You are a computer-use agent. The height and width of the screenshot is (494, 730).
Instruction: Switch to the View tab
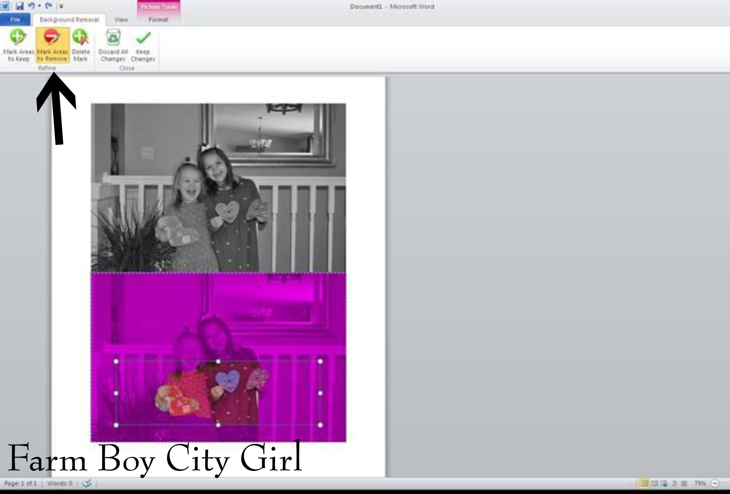coord(121,20)
